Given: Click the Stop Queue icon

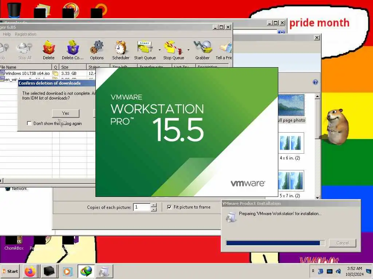Looking at the screenshot, I should pyautogui.click(x=174, y=50).
